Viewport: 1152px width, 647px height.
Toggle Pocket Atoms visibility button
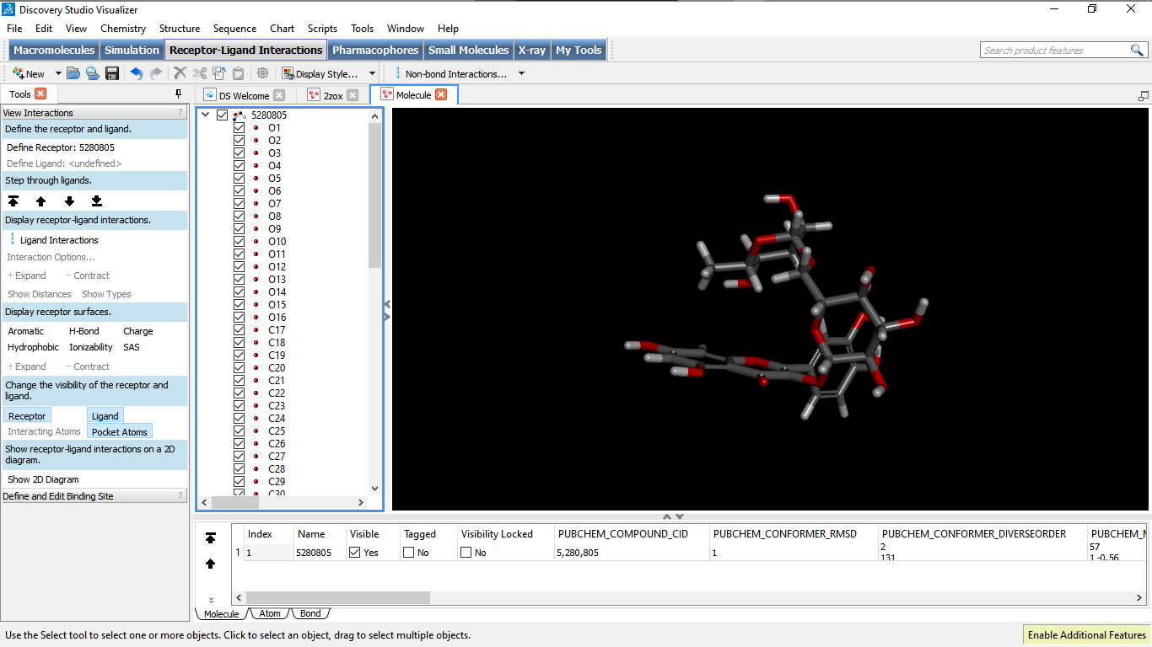(120, 431)
